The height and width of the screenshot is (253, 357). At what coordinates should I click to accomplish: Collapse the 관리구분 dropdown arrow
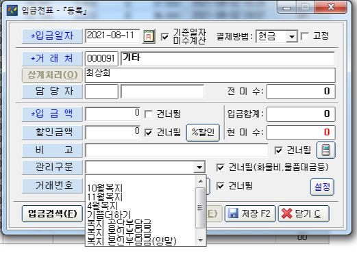[199, 168]
